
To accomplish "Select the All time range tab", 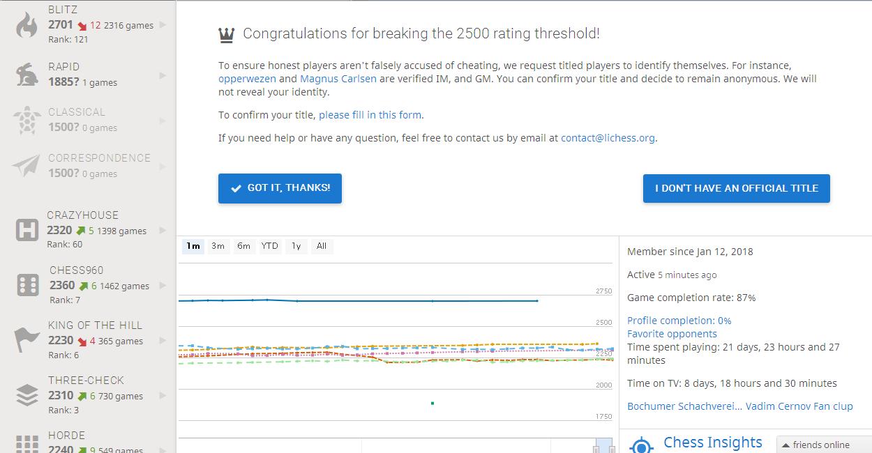I will [x=322, y=246].
